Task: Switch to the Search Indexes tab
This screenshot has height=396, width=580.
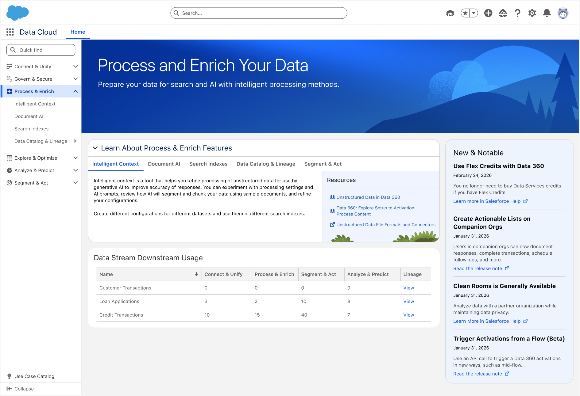Action: [x=208, y=164]
